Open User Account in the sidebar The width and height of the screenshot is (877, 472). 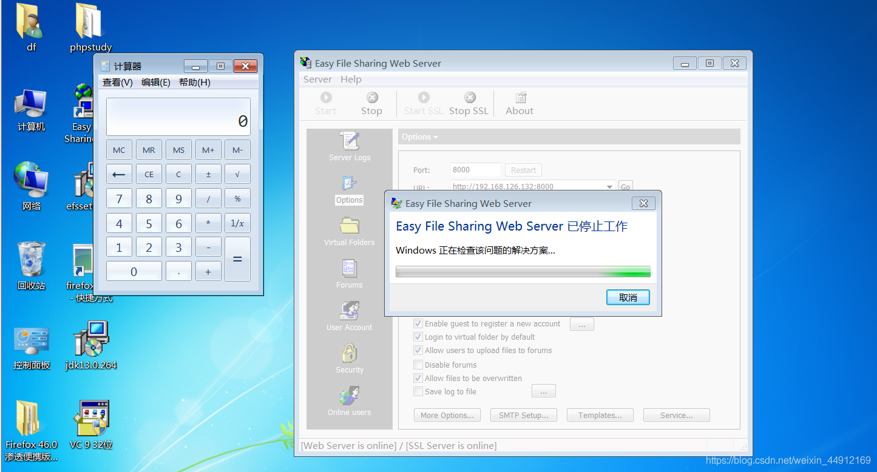coord(350,317)
